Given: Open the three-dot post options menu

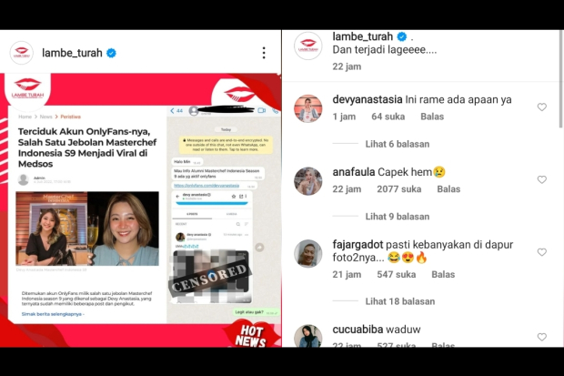Looking at the screenshot, I should pyautogui.click(x=264, y=53).
